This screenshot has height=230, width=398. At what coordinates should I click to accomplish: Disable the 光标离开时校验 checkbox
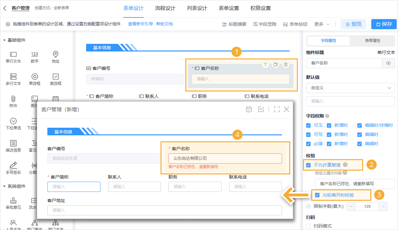tap(318, 195)
